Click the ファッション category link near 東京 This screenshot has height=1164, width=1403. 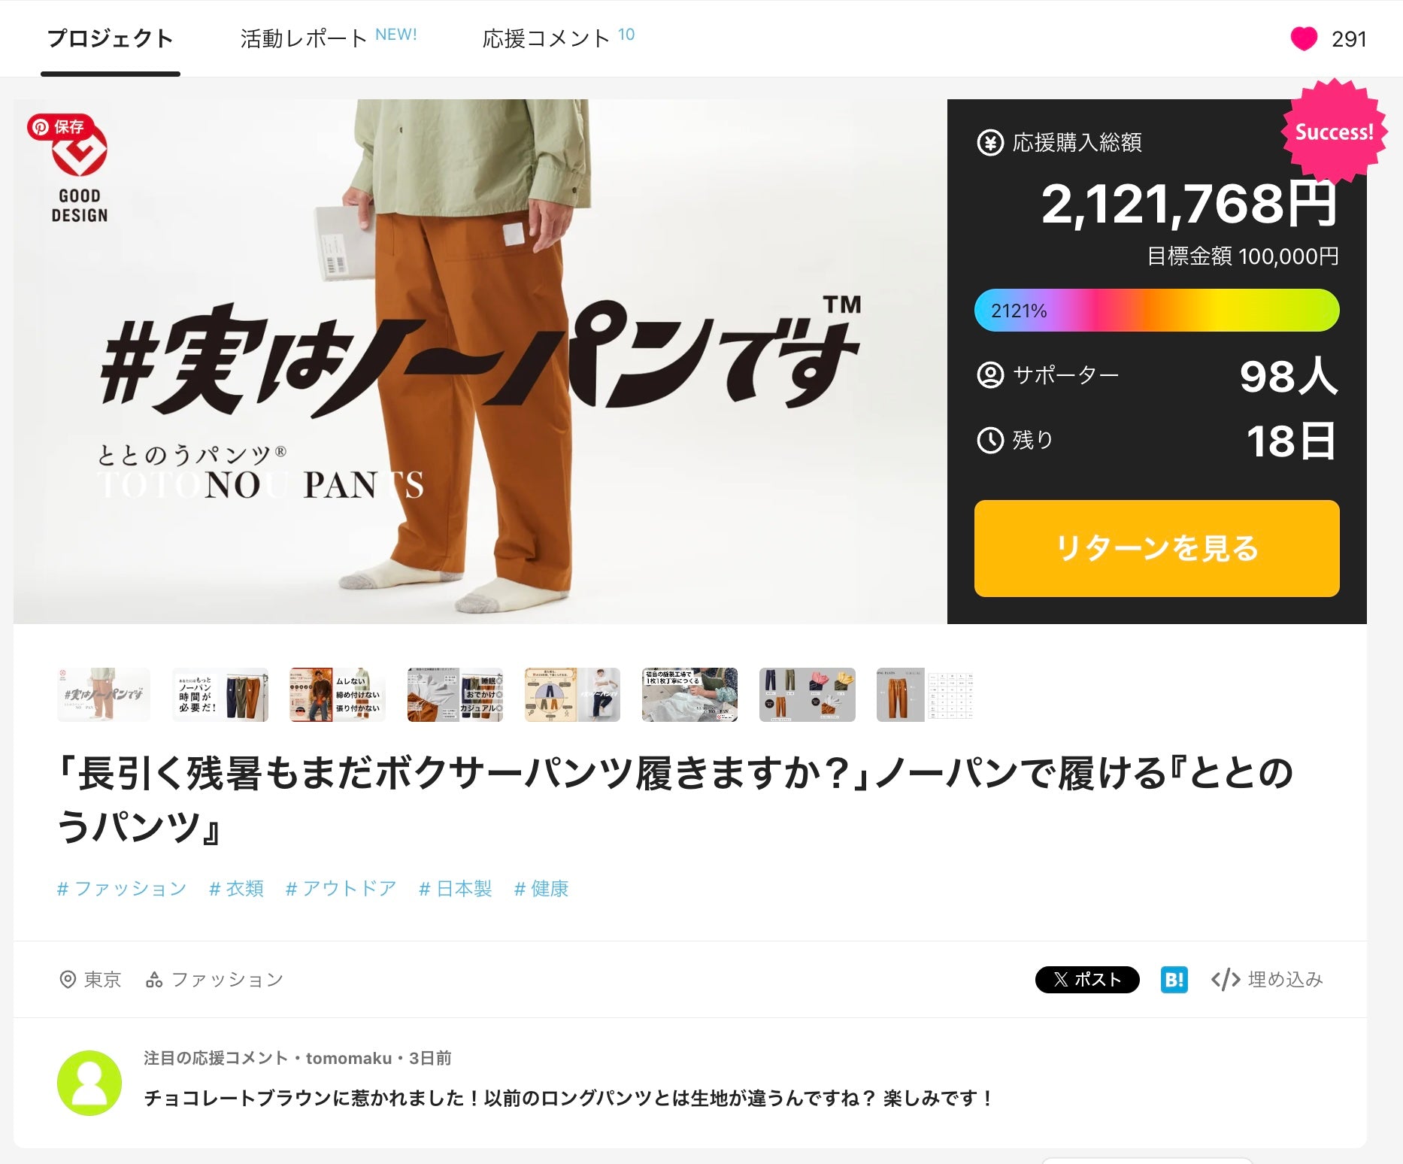227,979
